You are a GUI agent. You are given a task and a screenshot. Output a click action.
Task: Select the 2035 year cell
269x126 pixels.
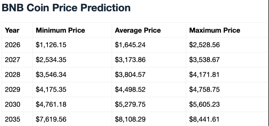point(13,120)
